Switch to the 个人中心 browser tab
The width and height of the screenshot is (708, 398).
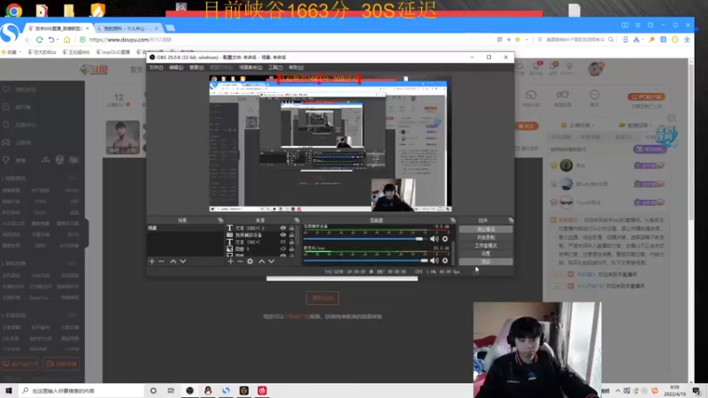[127, 28]
